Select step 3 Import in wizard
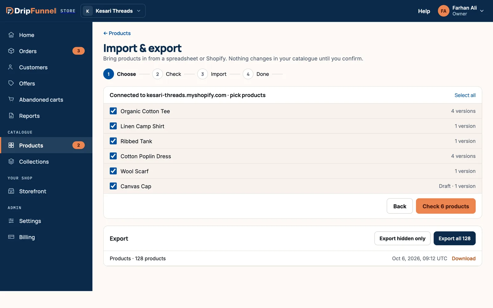 pos(212,74)
